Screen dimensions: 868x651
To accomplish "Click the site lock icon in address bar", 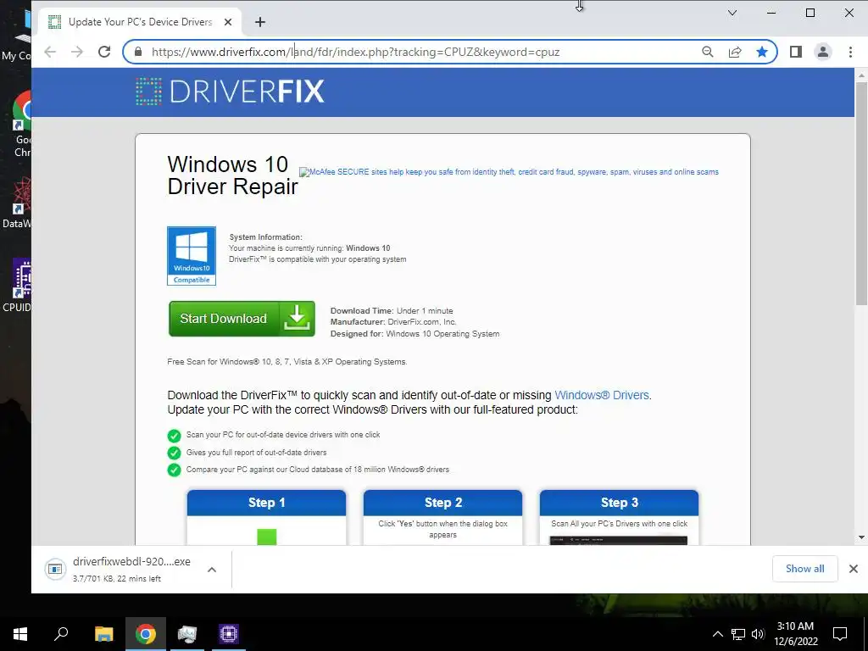I will pos(138,52).
